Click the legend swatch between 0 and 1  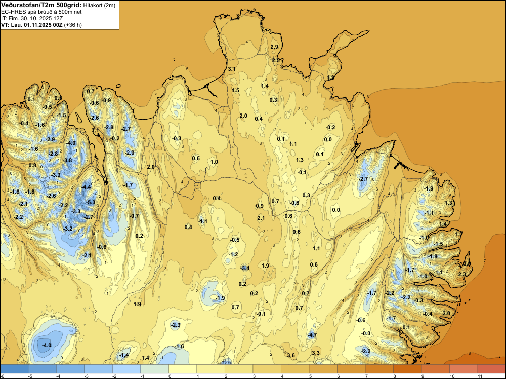coord(183,369)
